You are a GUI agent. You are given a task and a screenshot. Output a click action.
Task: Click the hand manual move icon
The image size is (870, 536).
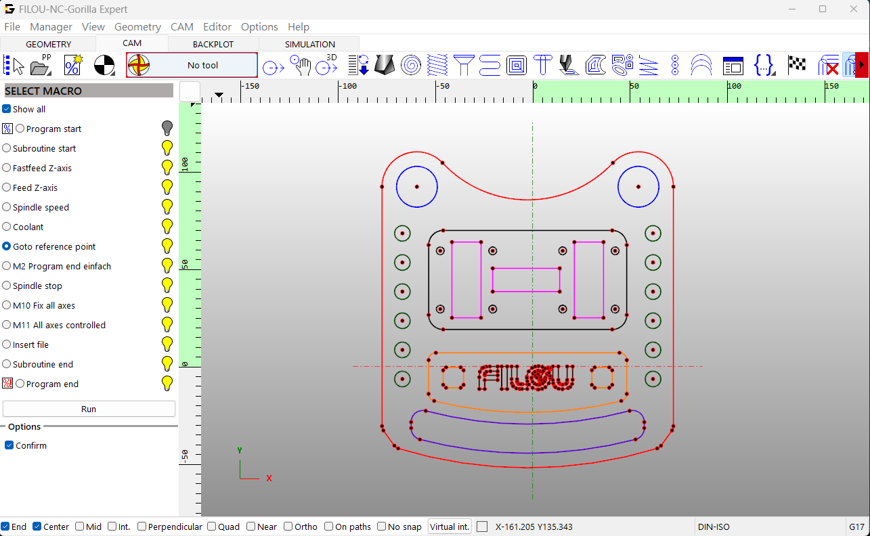[301, 65]
